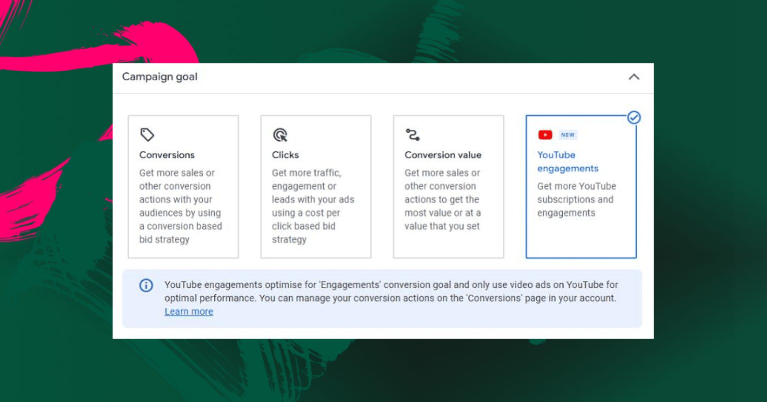The image size is (767, 402).
Task: Click the Conversions card title
Action: coord(167,155)
